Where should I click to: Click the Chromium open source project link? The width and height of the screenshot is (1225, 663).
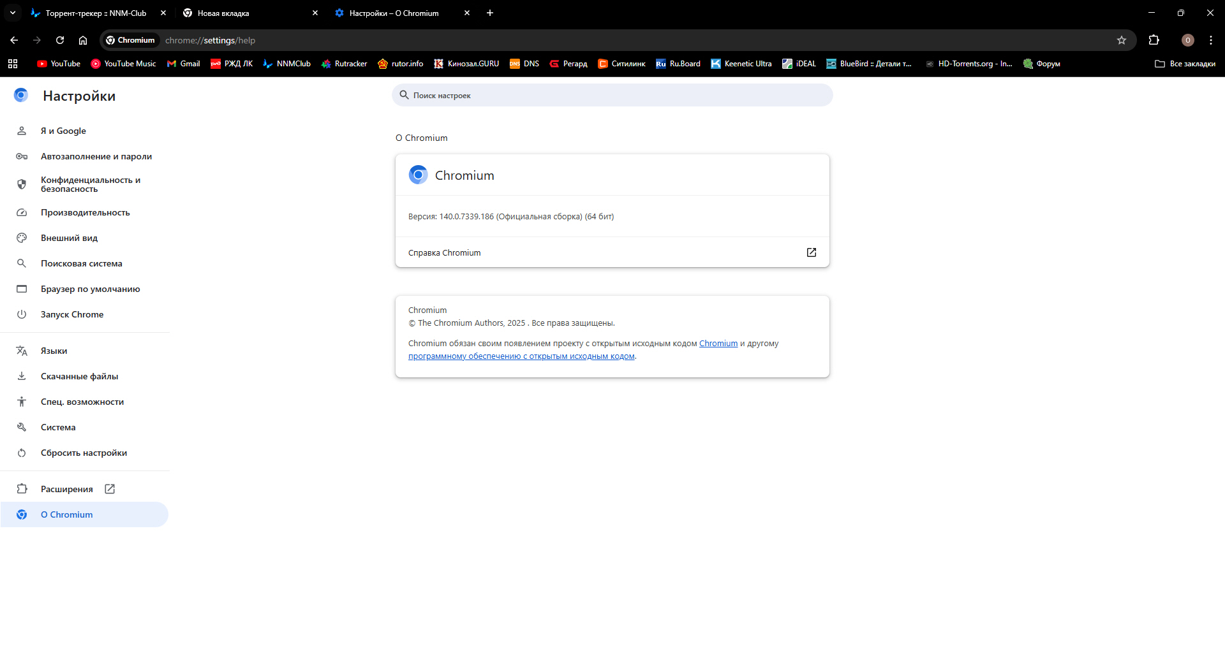pos(718,344)
